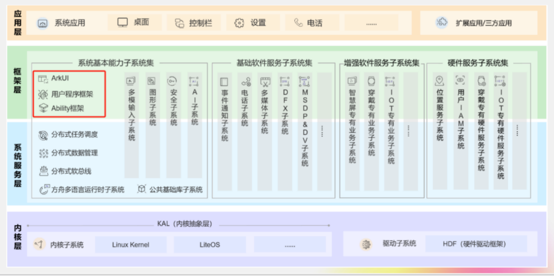Click the icon above AI子系统

click(194, 81)
